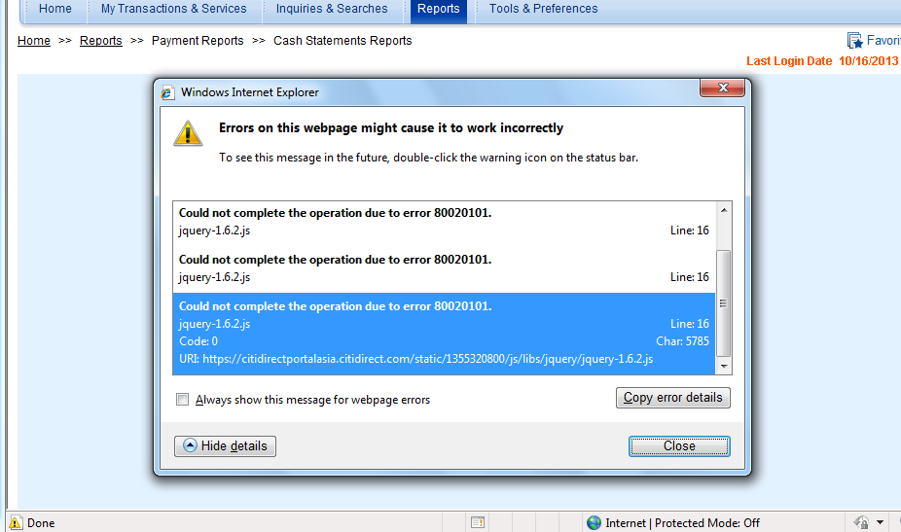This screenshot has width=901, height=532.
Task: Click the error list scroll down arrow
Action: point(724,366)
